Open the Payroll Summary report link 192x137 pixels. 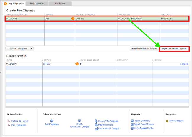click(x=142, y=121)
